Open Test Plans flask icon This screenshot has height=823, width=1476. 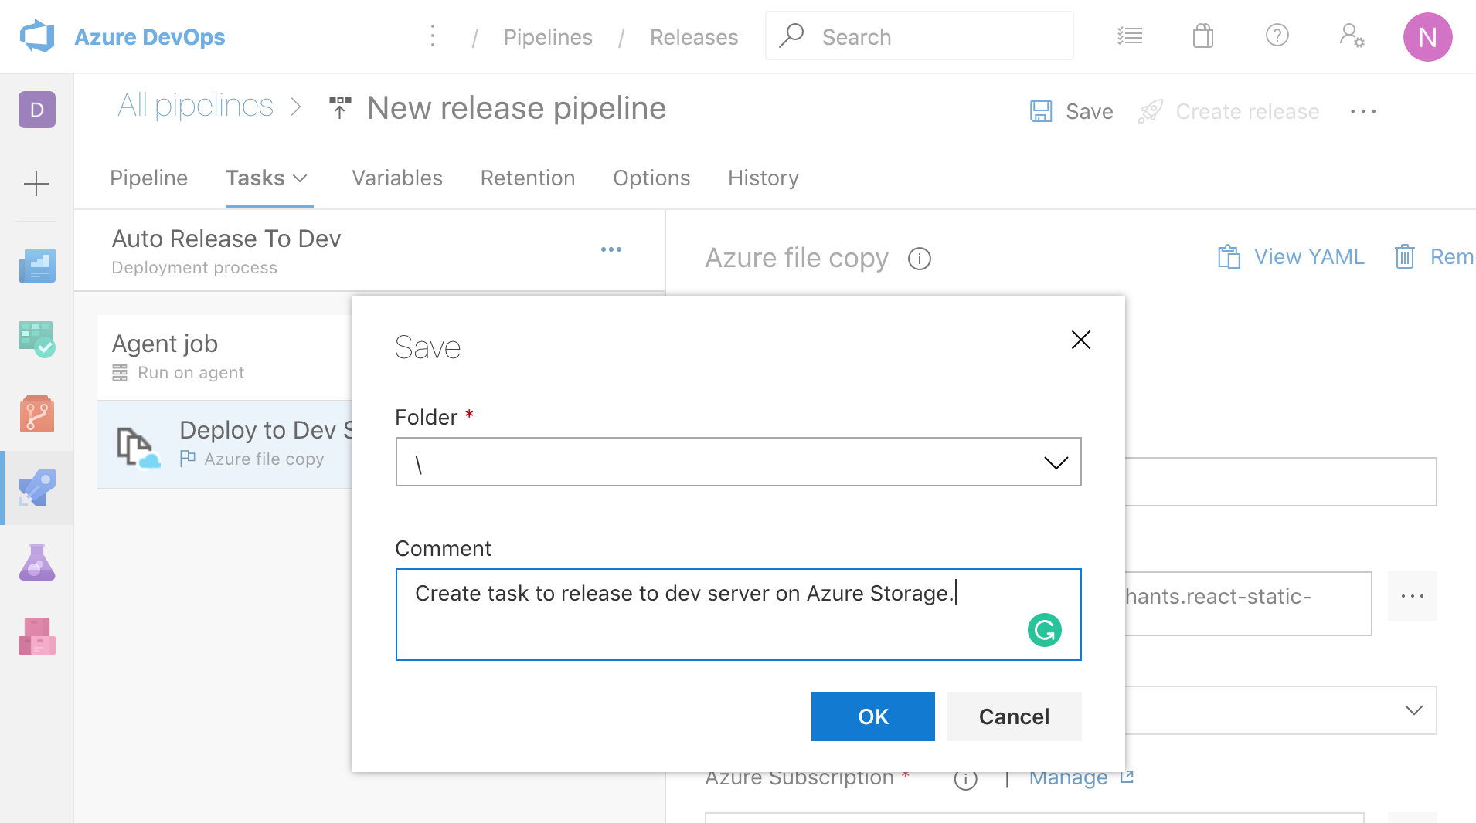[x=37, y=562]
